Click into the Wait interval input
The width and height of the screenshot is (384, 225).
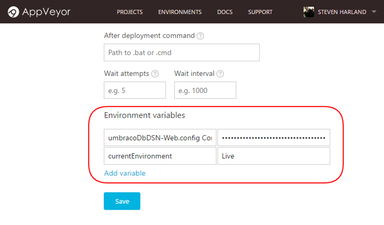pyautogui.click(x=205, y=90)
